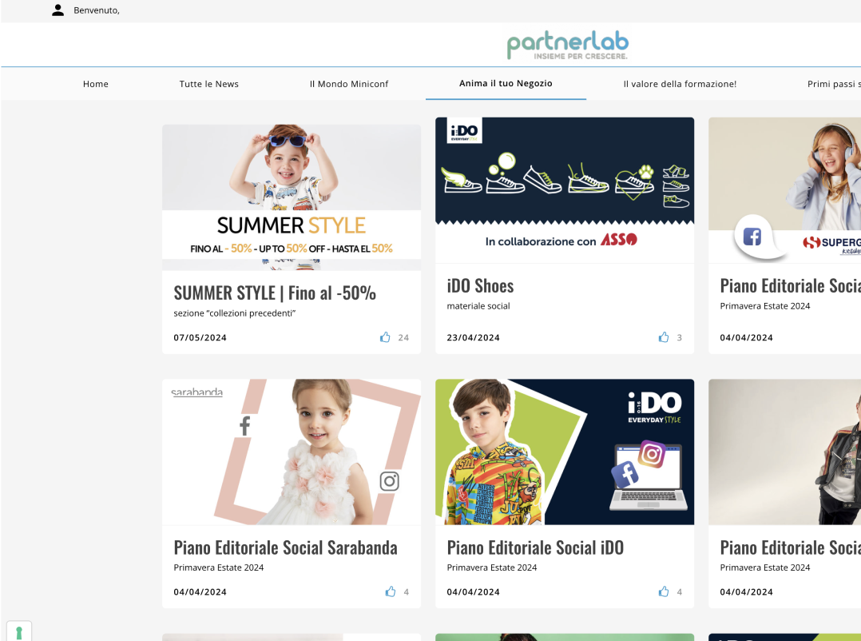This screenshot has width=861, height=641.
Task: Click the date 23/04/2024
Action: (x=474, y=338)
